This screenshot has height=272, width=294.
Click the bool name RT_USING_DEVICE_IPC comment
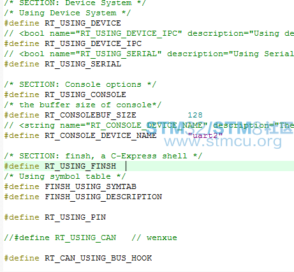[149, 33]
